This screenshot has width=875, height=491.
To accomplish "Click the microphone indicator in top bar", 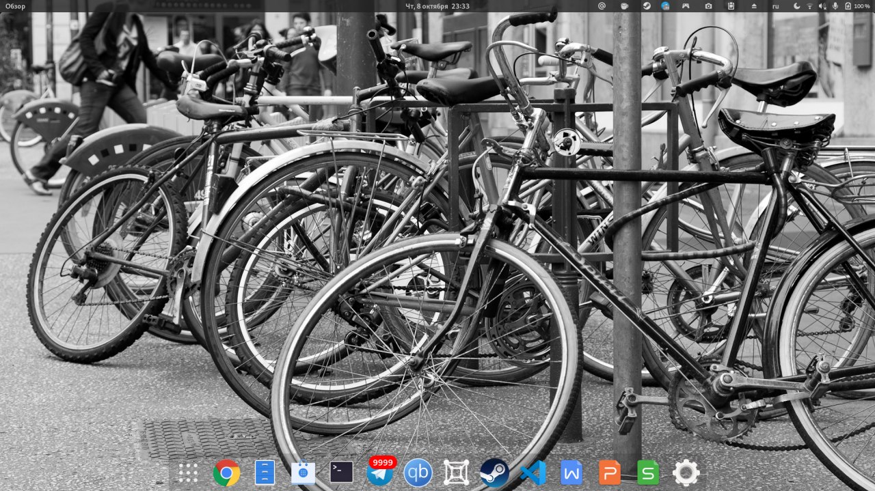I will click(835, 6).
